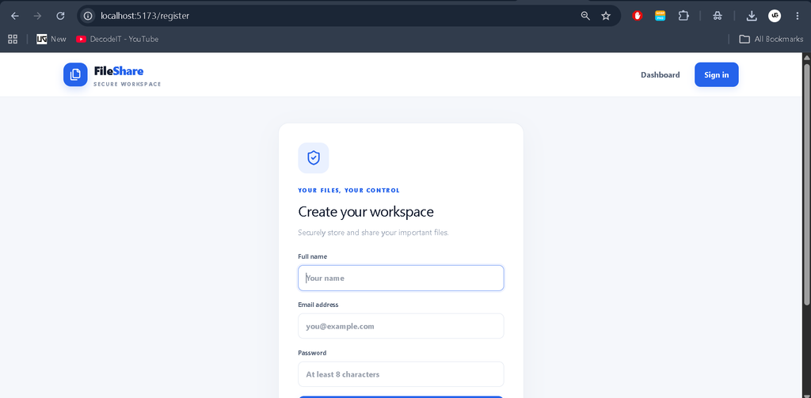Open the Downloads tray icon
Screen dimensions: 811x398
pos(752,16)
